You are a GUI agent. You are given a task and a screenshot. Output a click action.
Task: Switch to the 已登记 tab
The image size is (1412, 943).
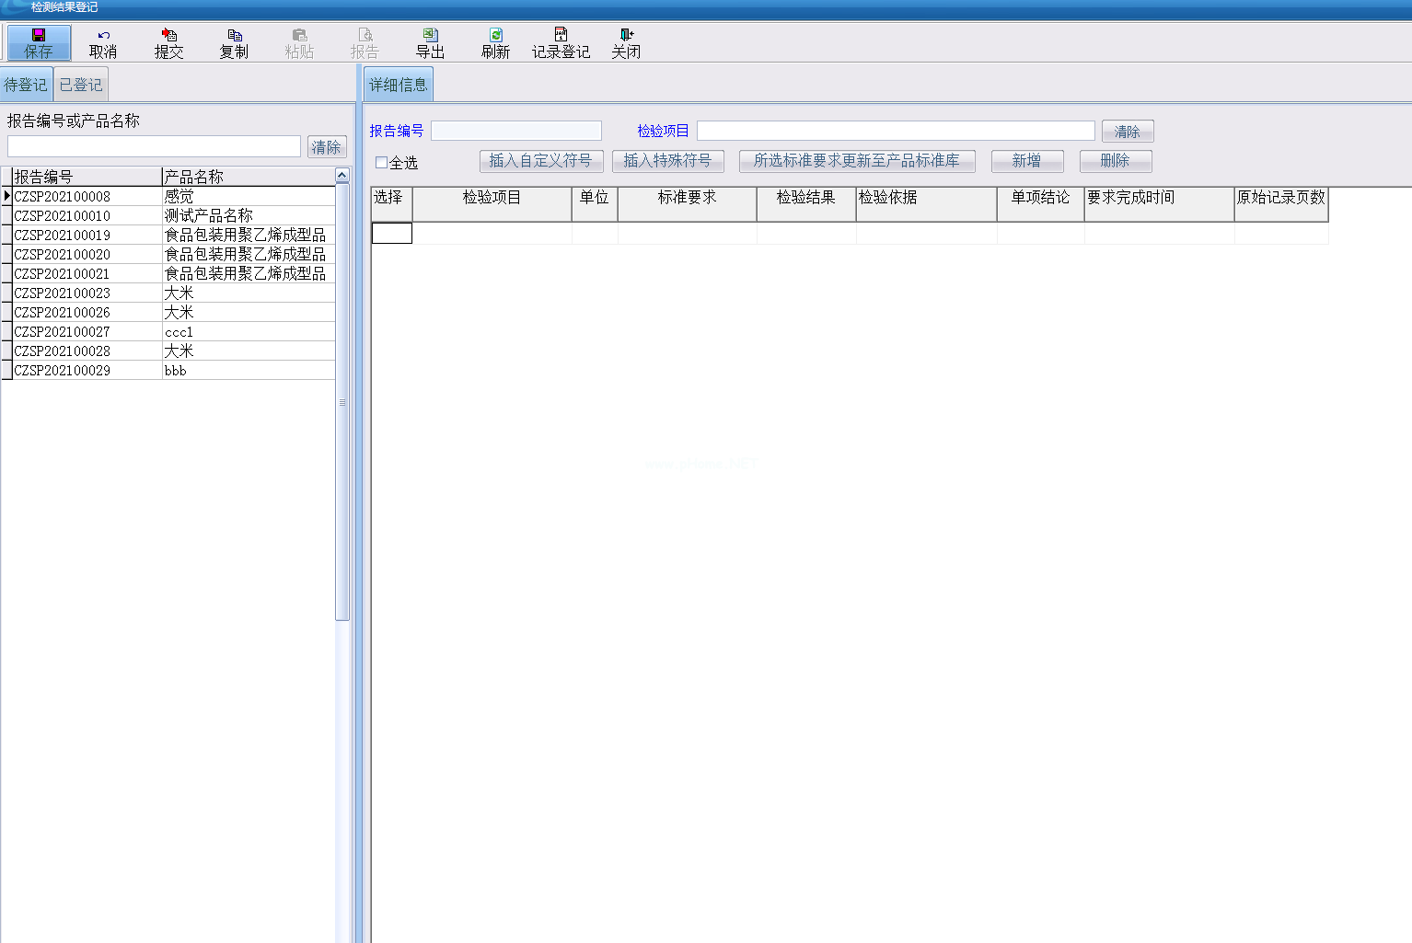click(81, 85)
